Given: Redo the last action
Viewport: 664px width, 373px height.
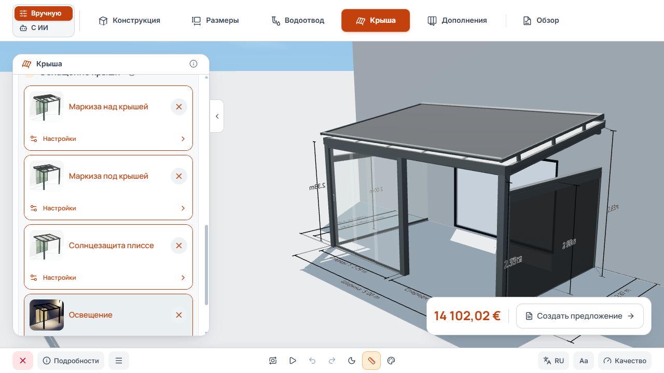Looking at the screenshot, I should [332, 361].
